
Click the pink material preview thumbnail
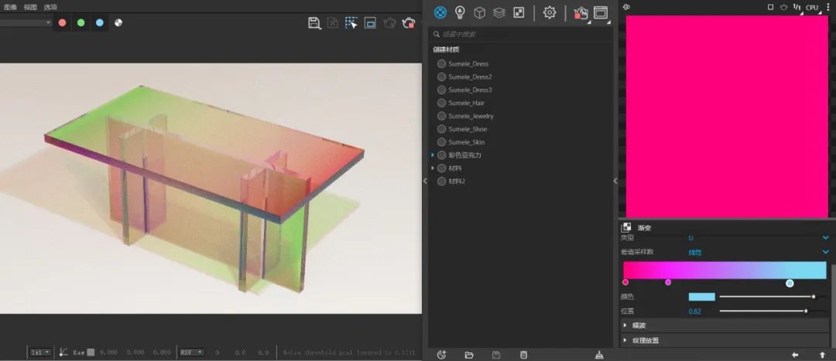point(727,116)
